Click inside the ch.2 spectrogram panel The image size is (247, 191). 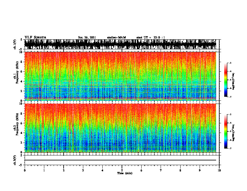click(x=120, y=128)
